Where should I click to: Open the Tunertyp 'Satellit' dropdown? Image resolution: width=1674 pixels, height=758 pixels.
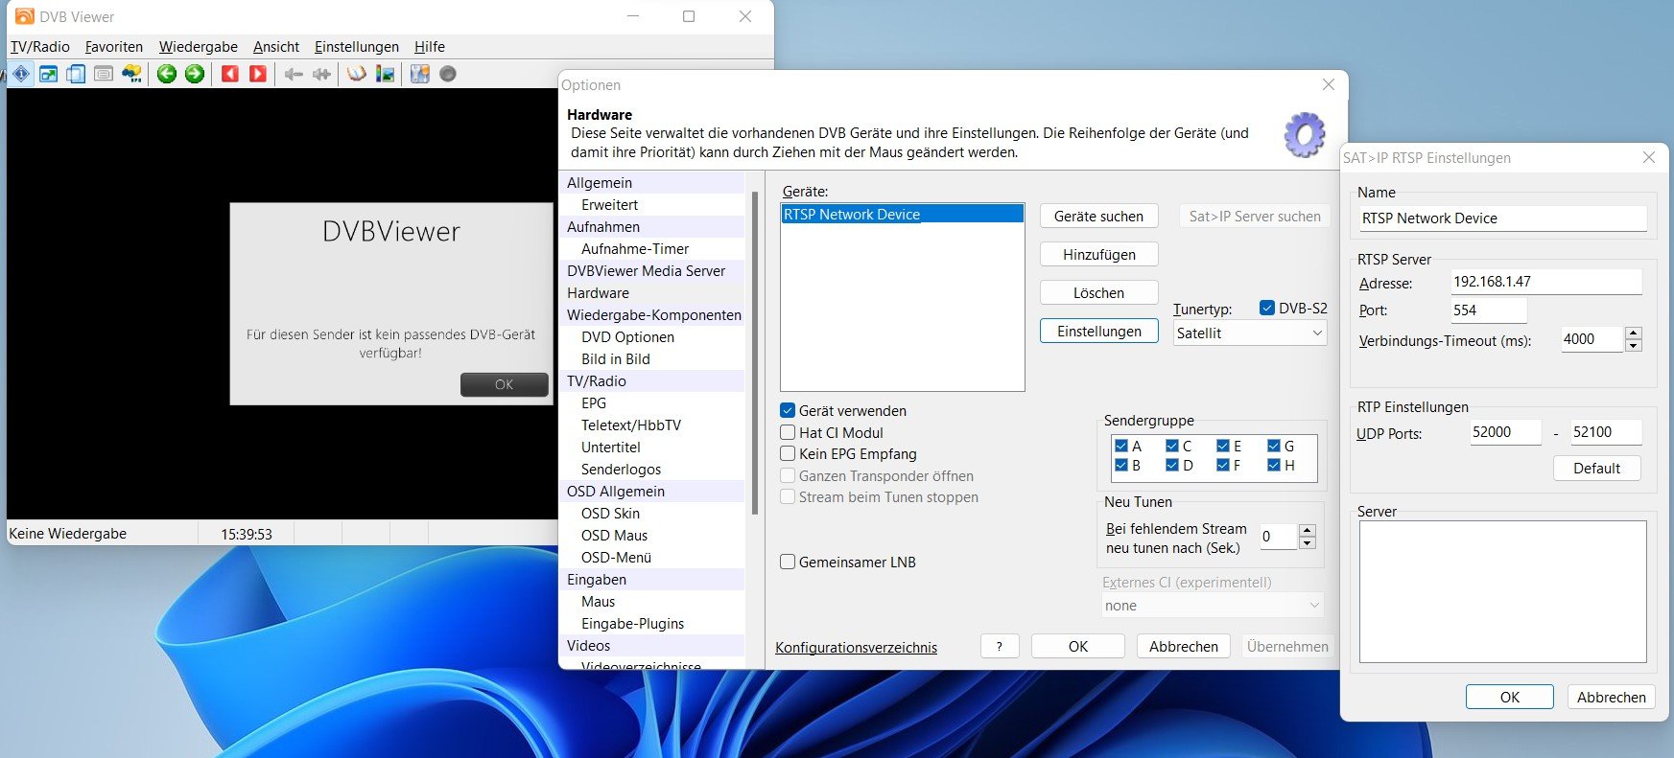[1249, 333]
